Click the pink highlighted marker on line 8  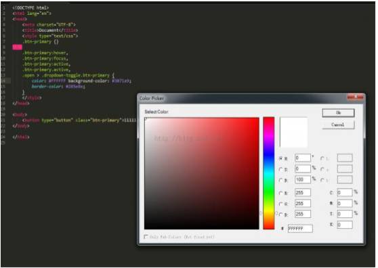tap(17, 47)
